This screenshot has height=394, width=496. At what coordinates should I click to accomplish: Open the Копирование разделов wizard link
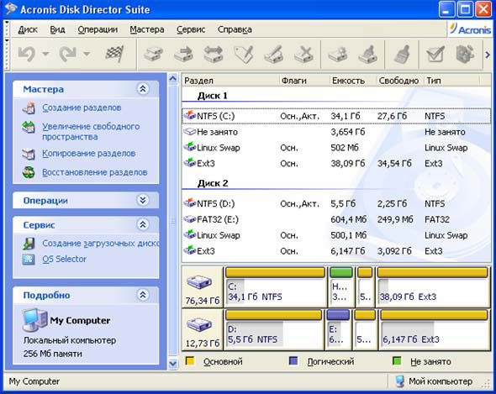89,154
